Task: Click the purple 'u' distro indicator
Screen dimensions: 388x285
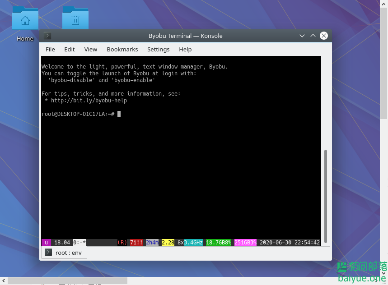Action: pos(46,243)
